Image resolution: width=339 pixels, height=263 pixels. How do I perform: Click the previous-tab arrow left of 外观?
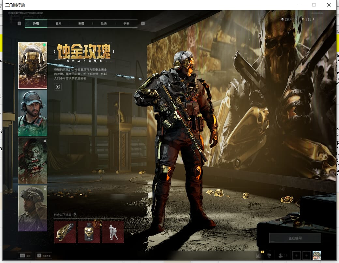pyautogui.click(x=19, y=23)
